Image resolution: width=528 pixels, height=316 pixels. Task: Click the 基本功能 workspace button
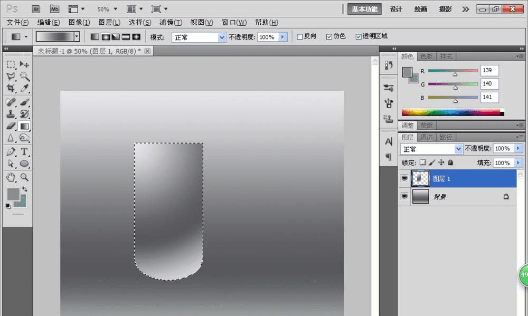coord(365,9)
